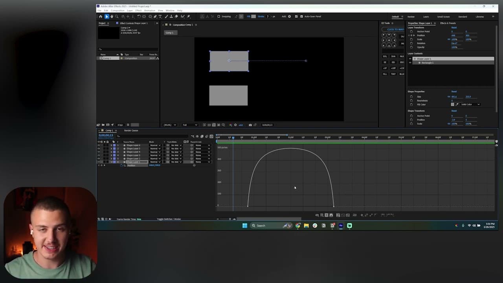
Task: Select the Pen tool
Action: point(156,17)
